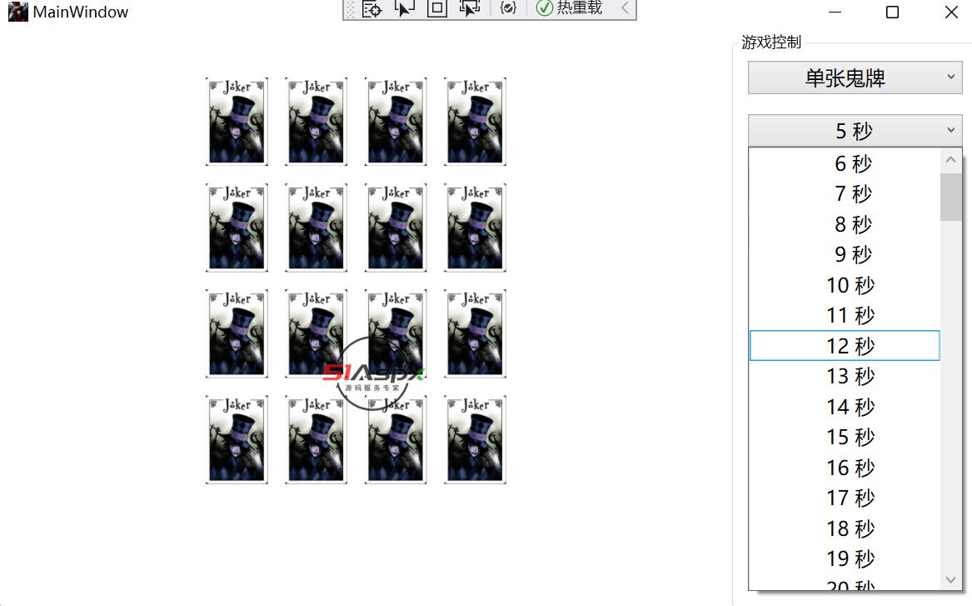Set time to 15 秒
The image size is (972, 606).
[x=845, y=437]
